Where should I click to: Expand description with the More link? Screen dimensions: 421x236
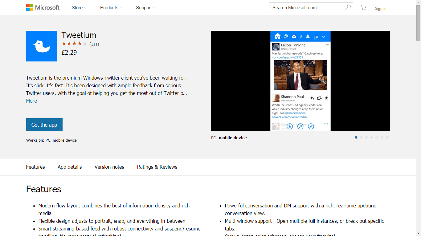click(31, 101)
